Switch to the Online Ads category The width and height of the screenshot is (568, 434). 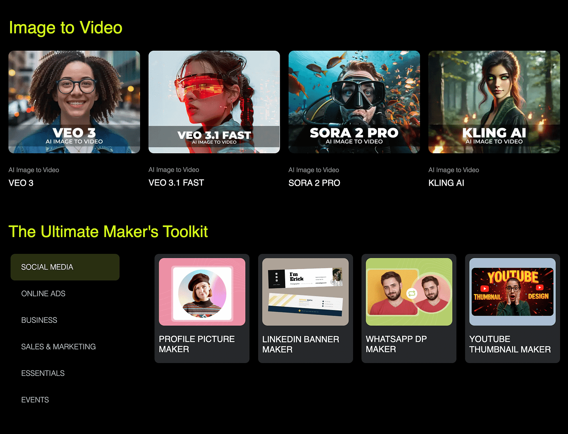43,294
